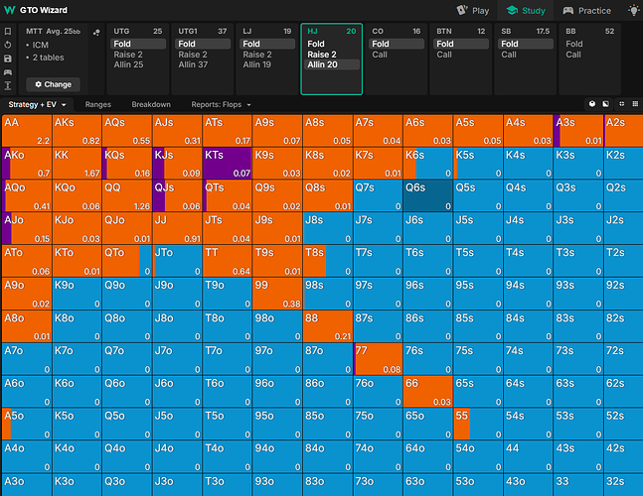Click the AA hand cell

[x=27, y=131]
